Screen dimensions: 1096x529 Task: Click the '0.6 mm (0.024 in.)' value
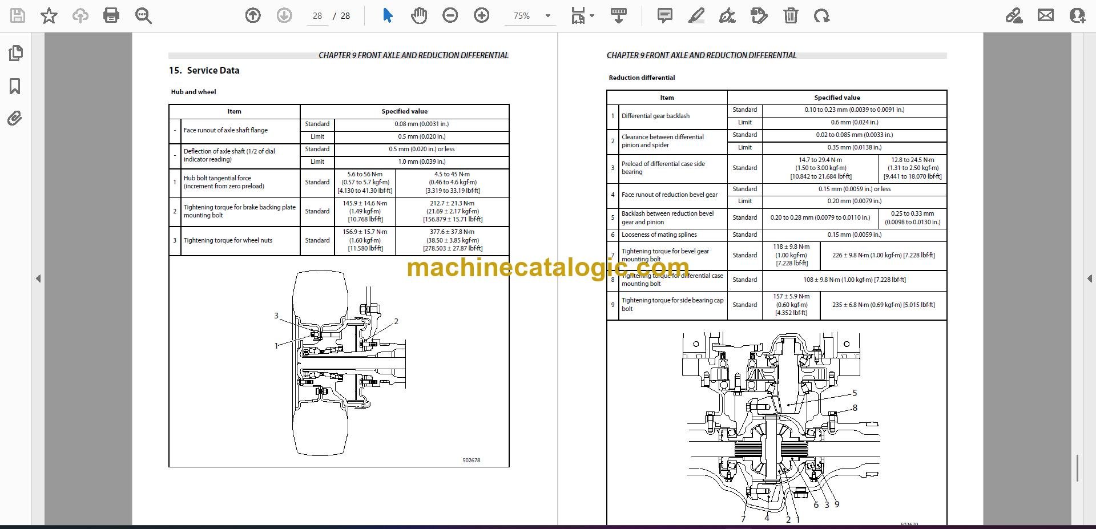pos(854,122)
